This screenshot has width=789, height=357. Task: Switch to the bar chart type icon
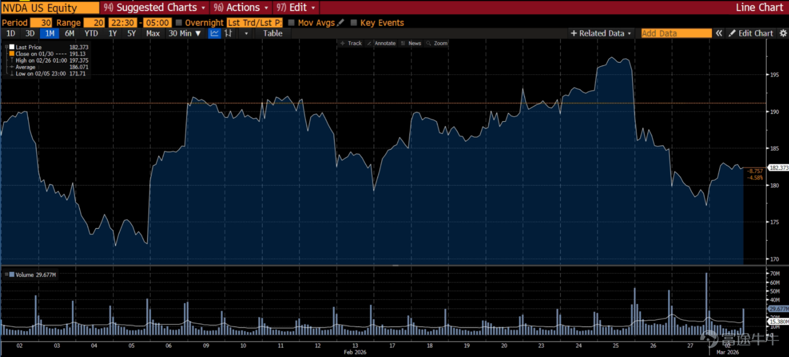228,33
